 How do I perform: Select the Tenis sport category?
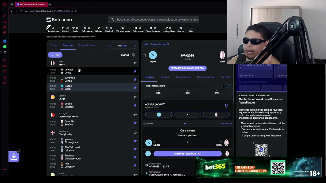point(75,29)
